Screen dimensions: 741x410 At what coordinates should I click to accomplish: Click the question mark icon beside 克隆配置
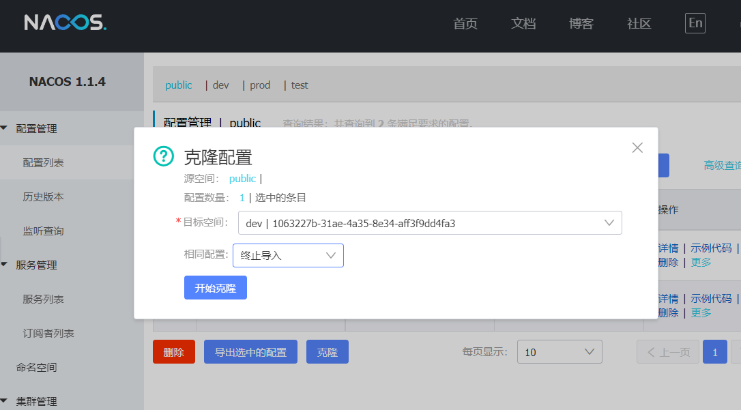[x=164, y=156]
